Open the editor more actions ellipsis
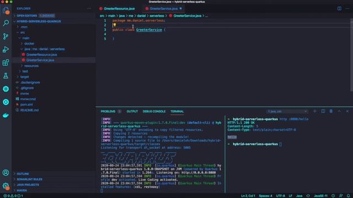 347,9
